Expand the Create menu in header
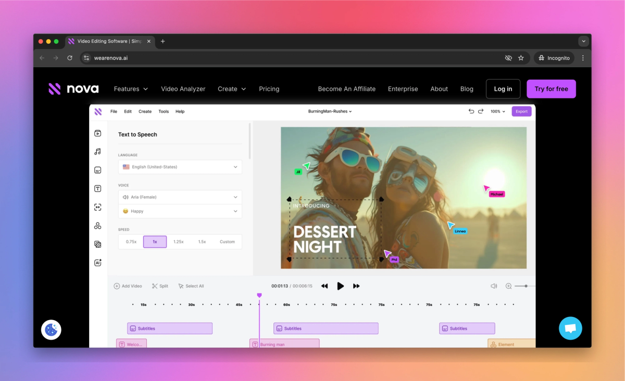 pyautogui.click(x=232, y=89)
